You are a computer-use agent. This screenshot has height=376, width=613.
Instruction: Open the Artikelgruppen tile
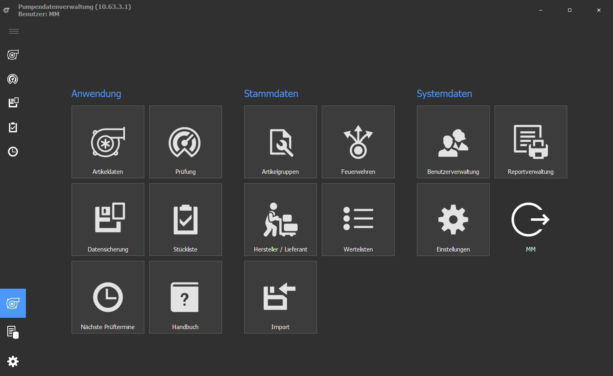click(281, 142)
